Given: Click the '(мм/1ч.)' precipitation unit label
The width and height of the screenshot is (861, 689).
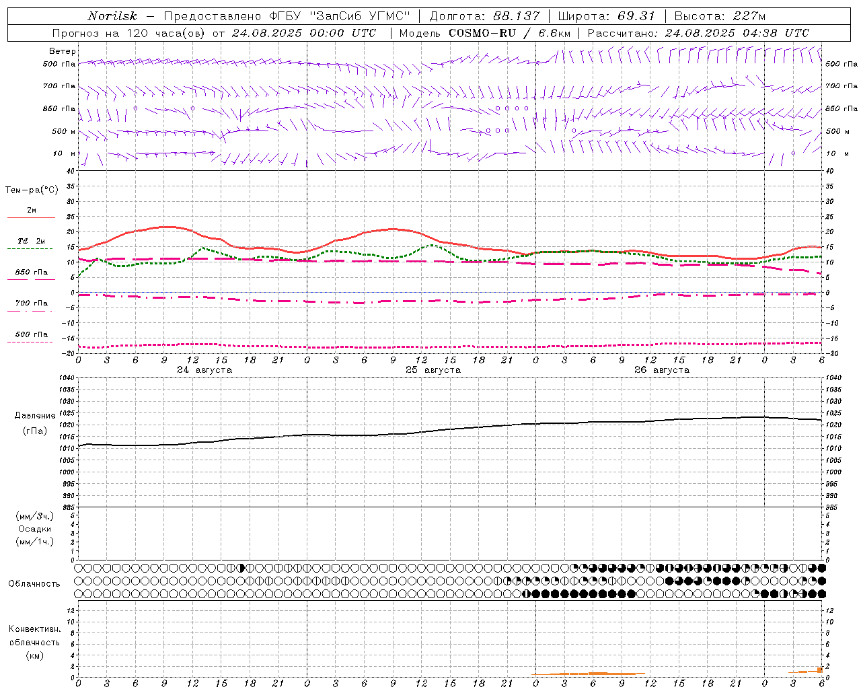Looking at the screenshot, I should [35, 542].
